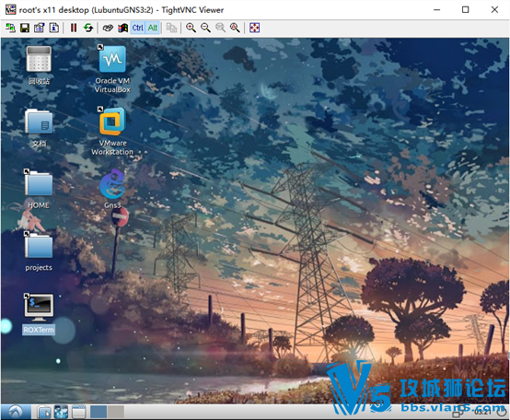Select the VMware Workstation desktop shortcut
Screen dimensions: 510x420
pos(112,131)
